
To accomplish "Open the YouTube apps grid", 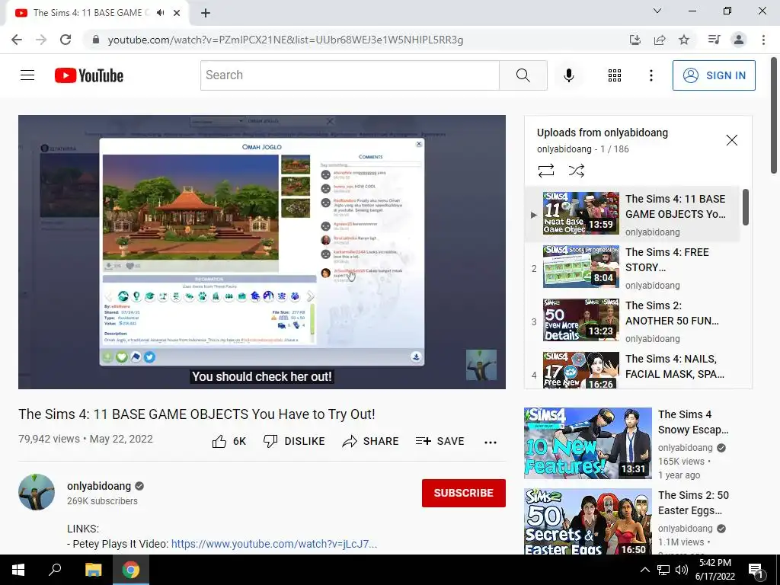I will tap(615, 75).
